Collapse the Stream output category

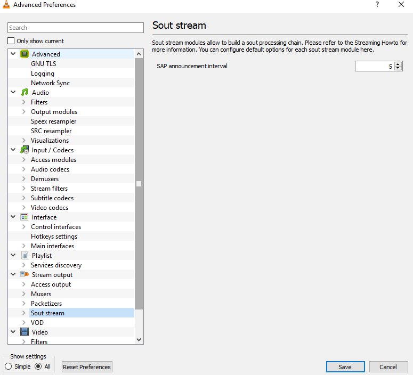coord(13,274)
